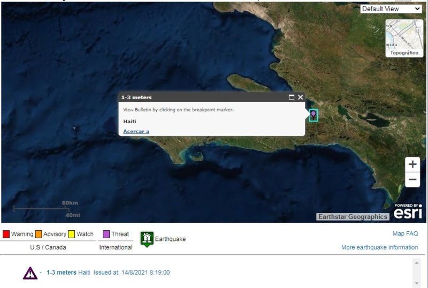Open the Default View dropdown
Viewport: 428px width, 288px height.
[391, 9]
